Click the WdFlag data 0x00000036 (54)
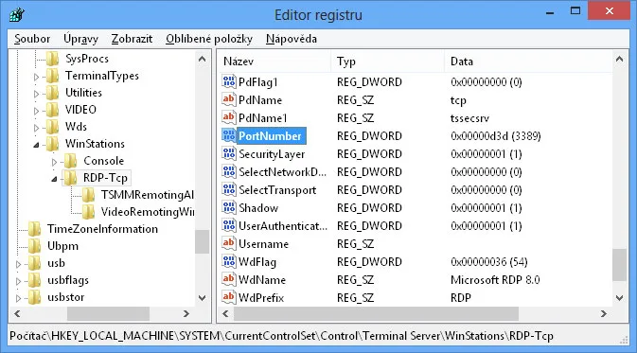The height and width of the screenshot is (353, 637). pos(489,262)
